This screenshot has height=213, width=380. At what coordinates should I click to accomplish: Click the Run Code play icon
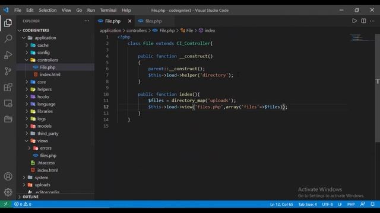(x=354, y=21)
